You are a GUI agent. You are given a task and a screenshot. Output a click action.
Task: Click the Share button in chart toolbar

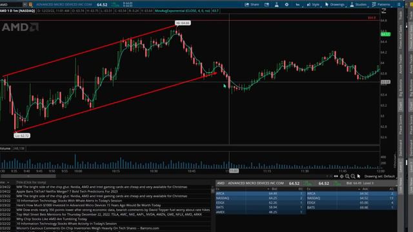(252, 5)
